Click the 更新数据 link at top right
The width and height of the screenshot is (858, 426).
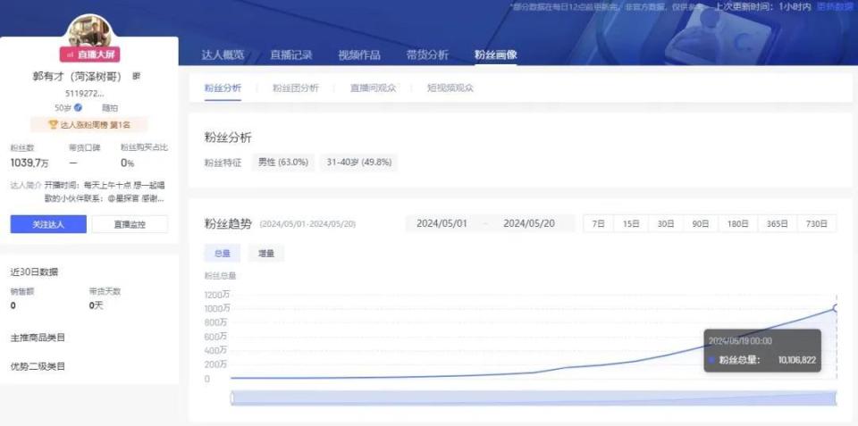tap(835, 6)
